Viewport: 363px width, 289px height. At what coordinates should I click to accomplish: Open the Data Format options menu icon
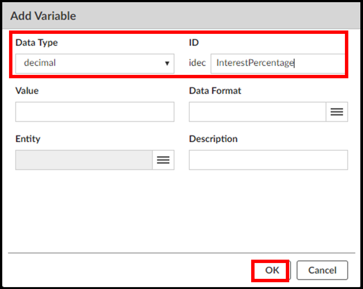point(337,112)
